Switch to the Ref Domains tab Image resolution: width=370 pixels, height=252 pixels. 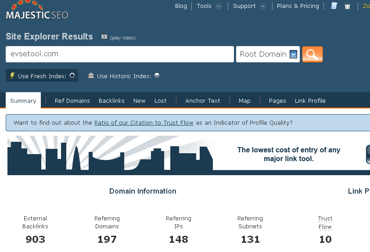tap(72, 101)
